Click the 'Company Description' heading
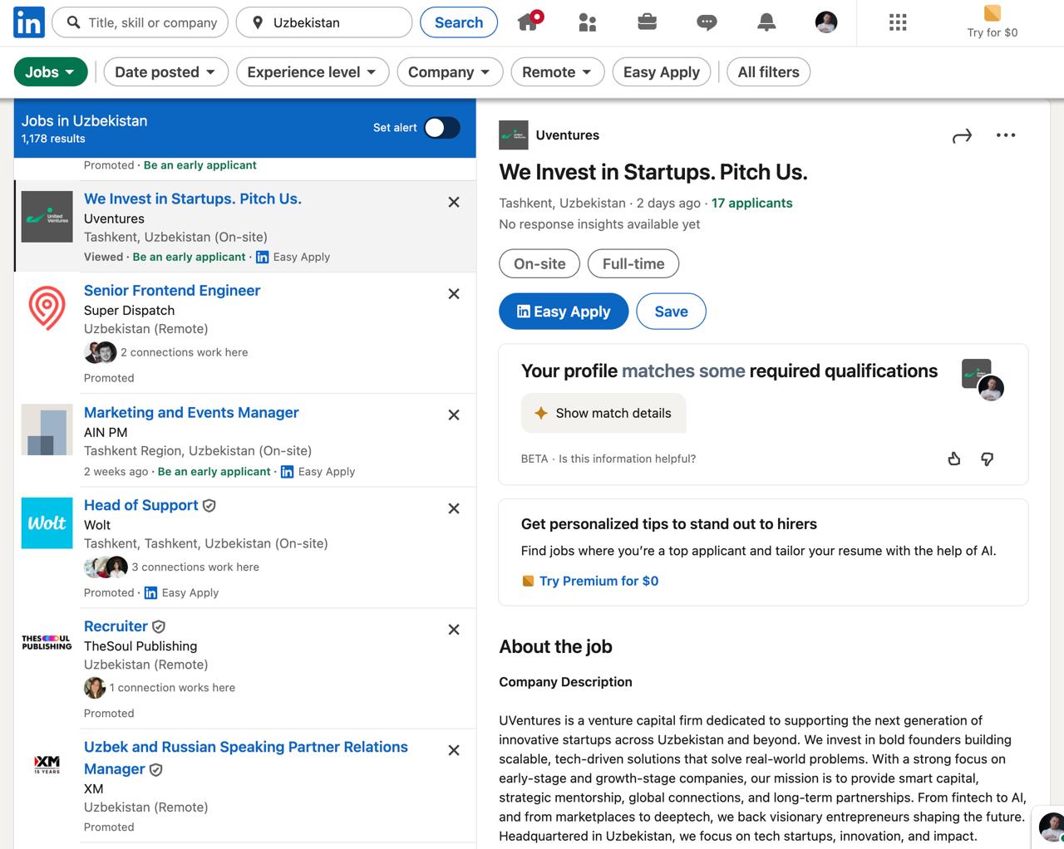The height and width of the screenshot is (849, 1064). [x=565, y=682]
